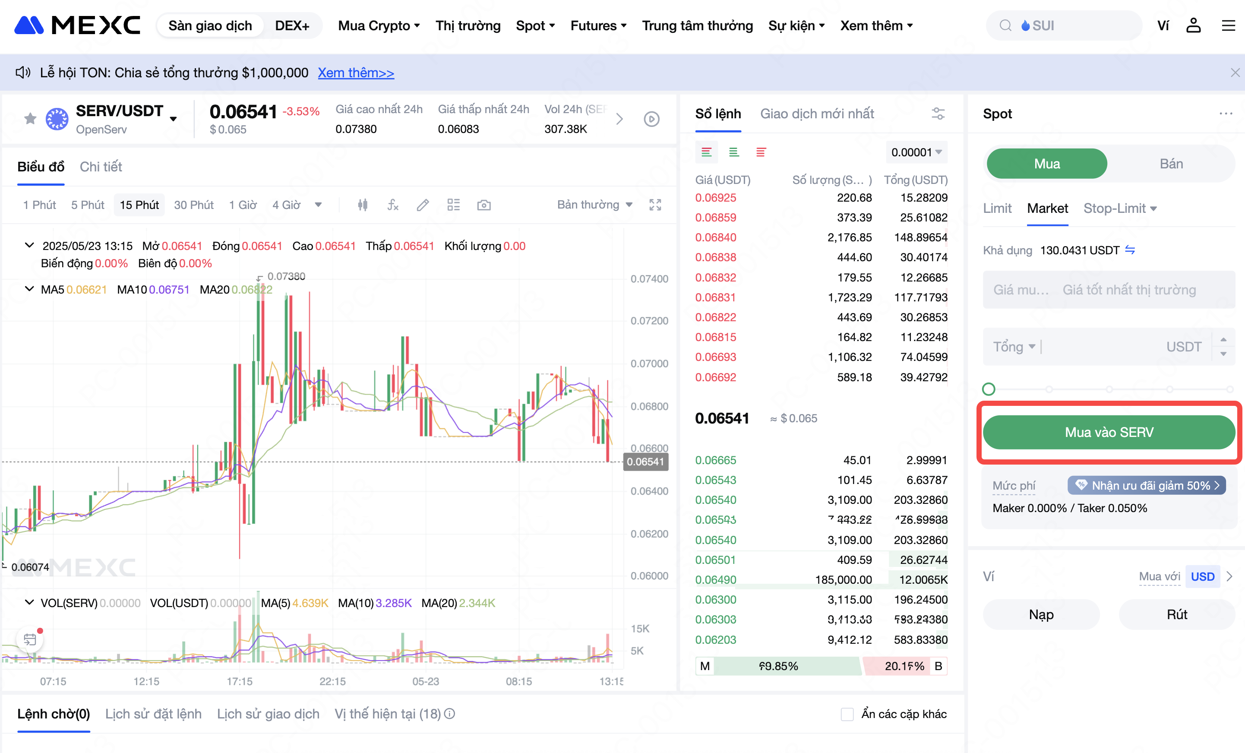Click the Nạp deposit button

[x=1041, y=614]
